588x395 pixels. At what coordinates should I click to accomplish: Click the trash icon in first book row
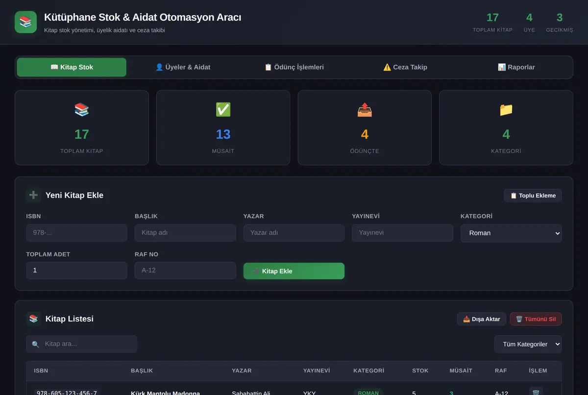pos(536,392)
